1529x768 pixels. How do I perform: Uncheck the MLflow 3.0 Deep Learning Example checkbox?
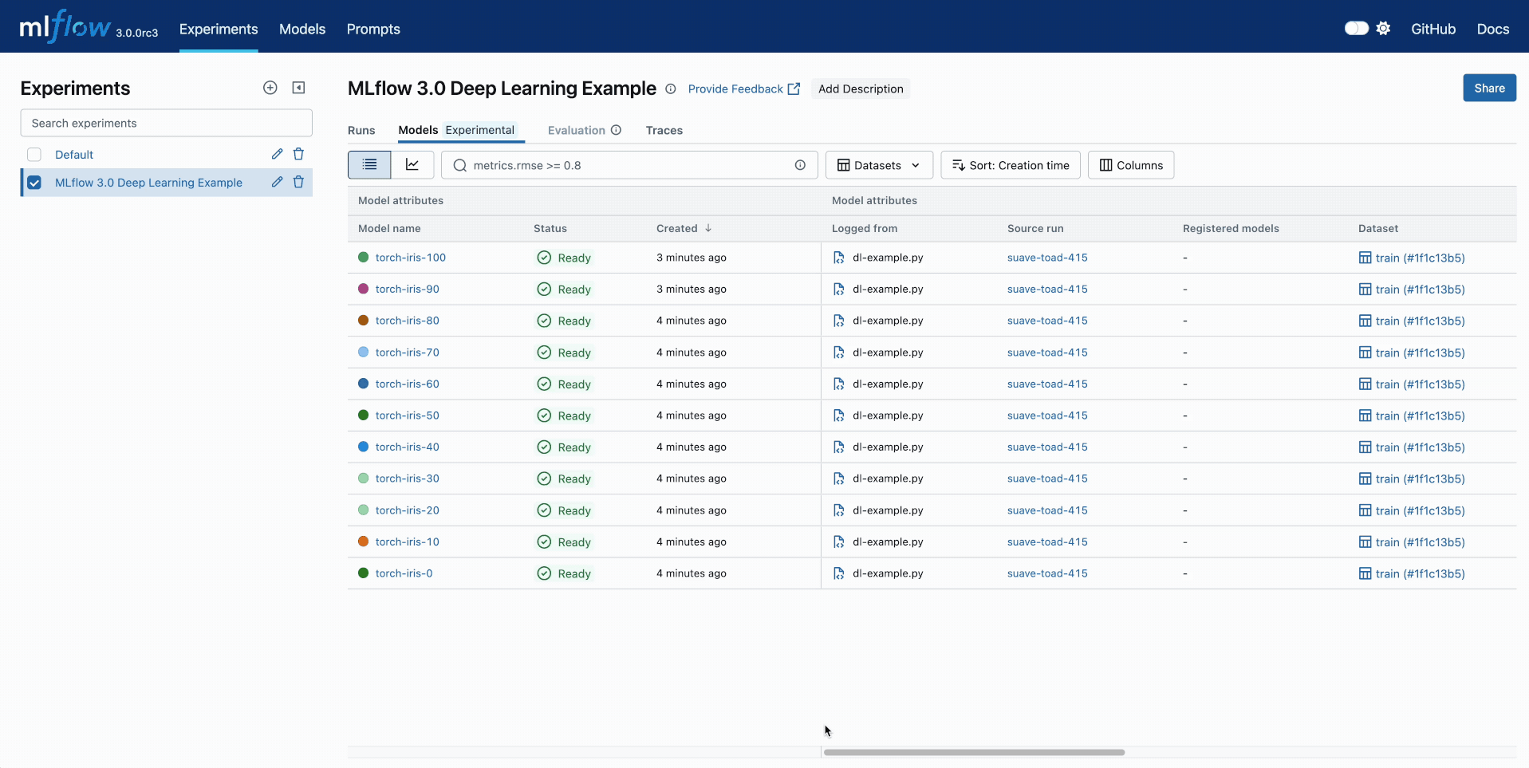pyautogui.click(x=34, y=183)
